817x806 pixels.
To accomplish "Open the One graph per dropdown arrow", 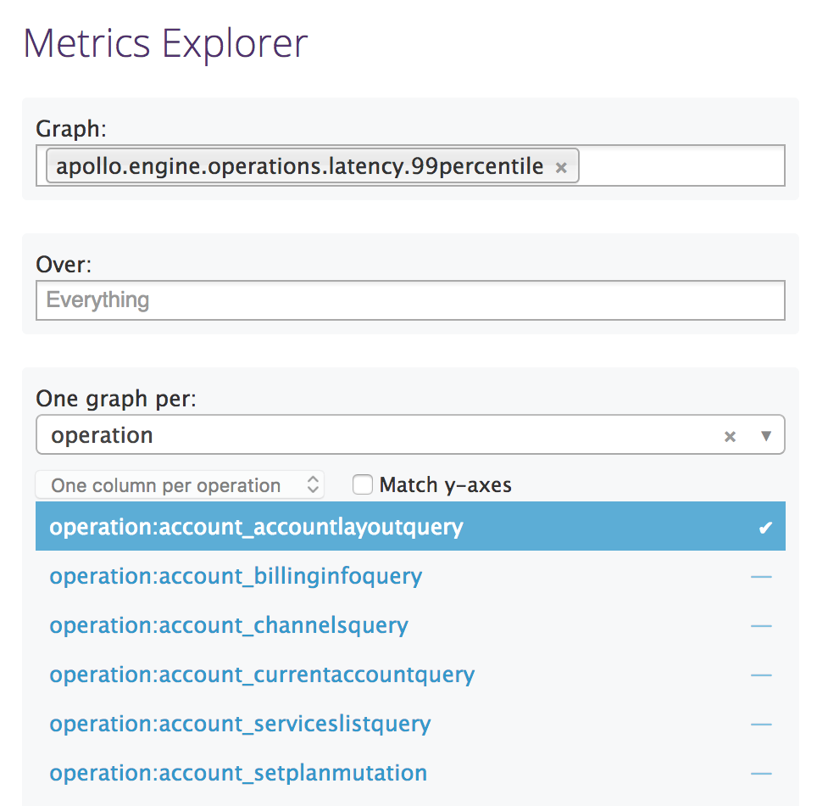I will coord(766,435).
